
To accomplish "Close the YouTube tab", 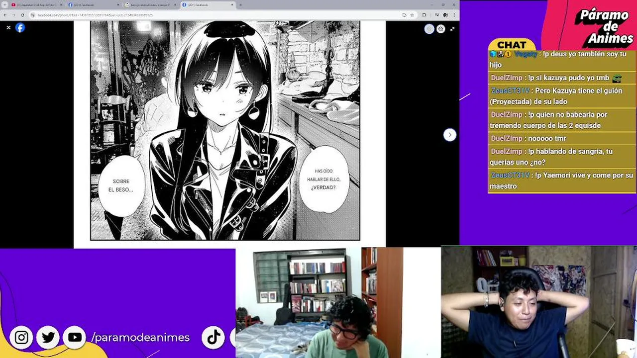I will click(x=61, y=4).
